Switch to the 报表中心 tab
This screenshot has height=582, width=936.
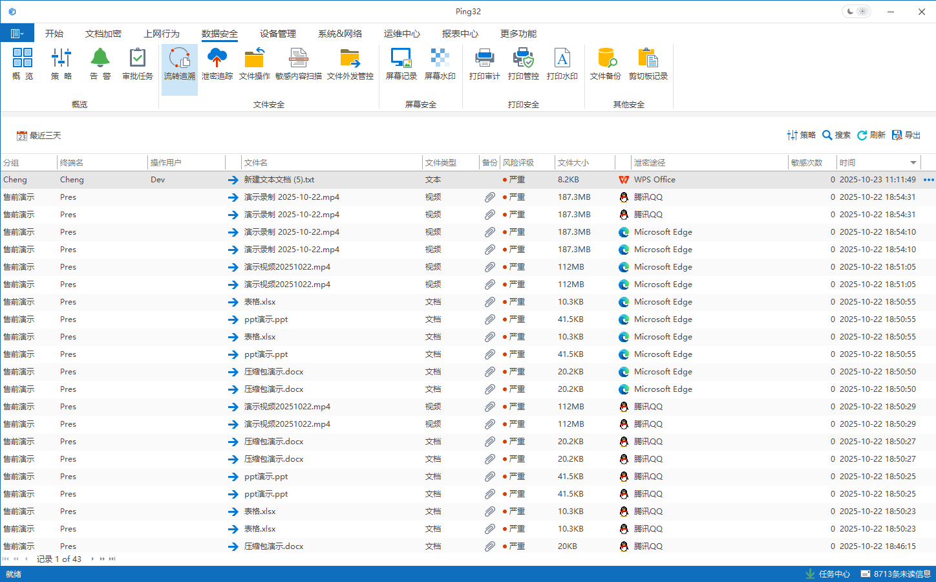pos(460,34)
